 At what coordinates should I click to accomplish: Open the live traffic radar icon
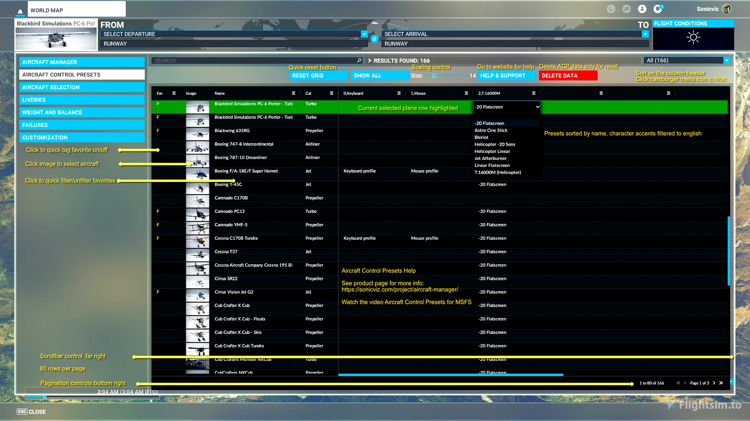click(x=611, y=9)
